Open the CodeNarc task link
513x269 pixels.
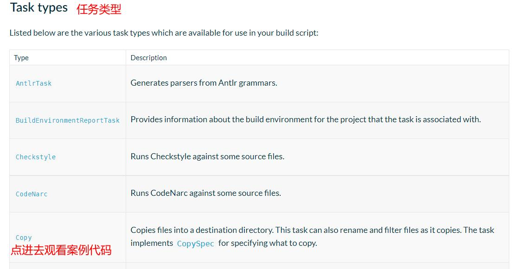tap(32, 194)
